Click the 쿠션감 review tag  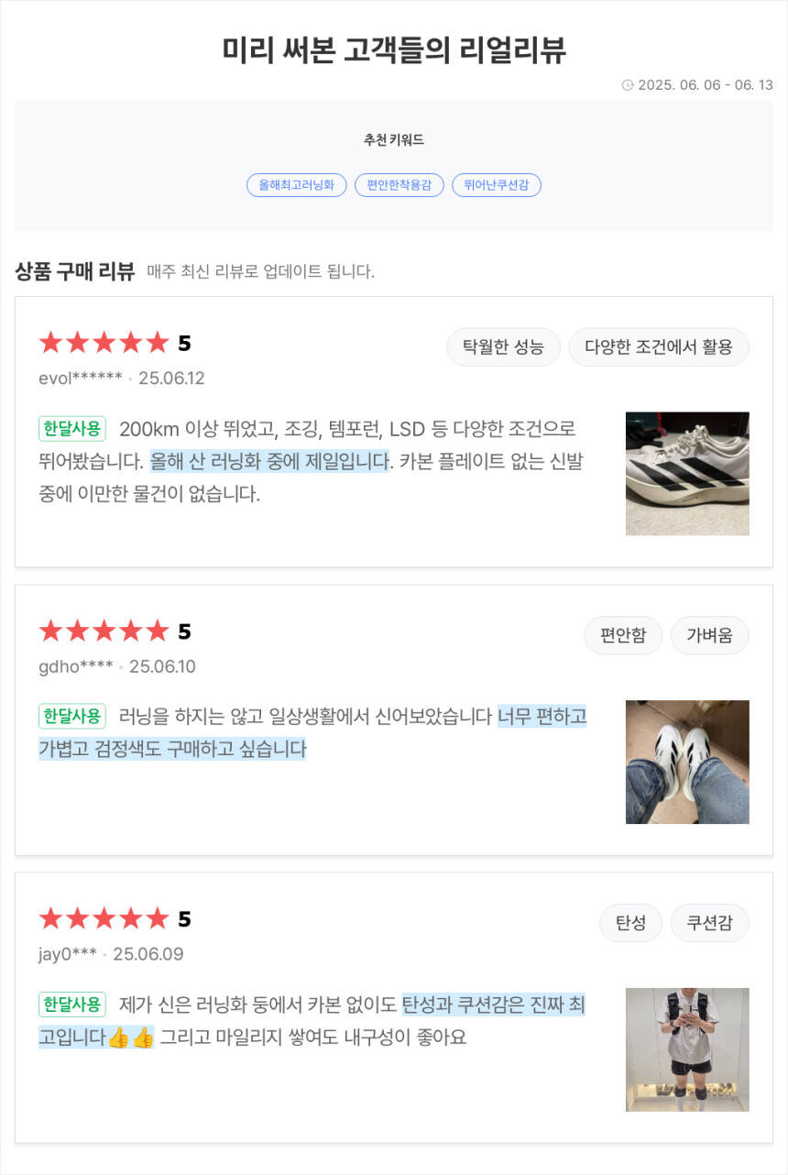(709, 923)
